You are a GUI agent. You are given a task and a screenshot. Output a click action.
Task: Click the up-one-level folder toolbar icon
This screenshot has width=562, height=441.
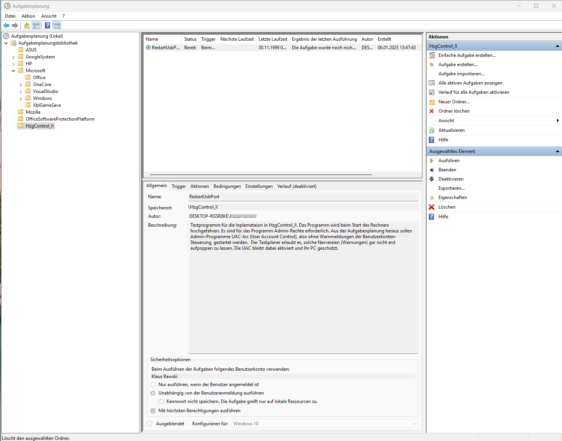[x=27, y=26]
